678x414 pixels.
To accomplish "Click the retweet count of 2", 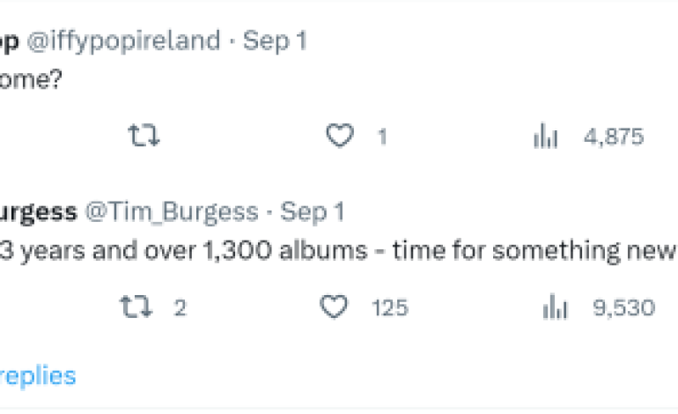I will (x=181, y=307).
